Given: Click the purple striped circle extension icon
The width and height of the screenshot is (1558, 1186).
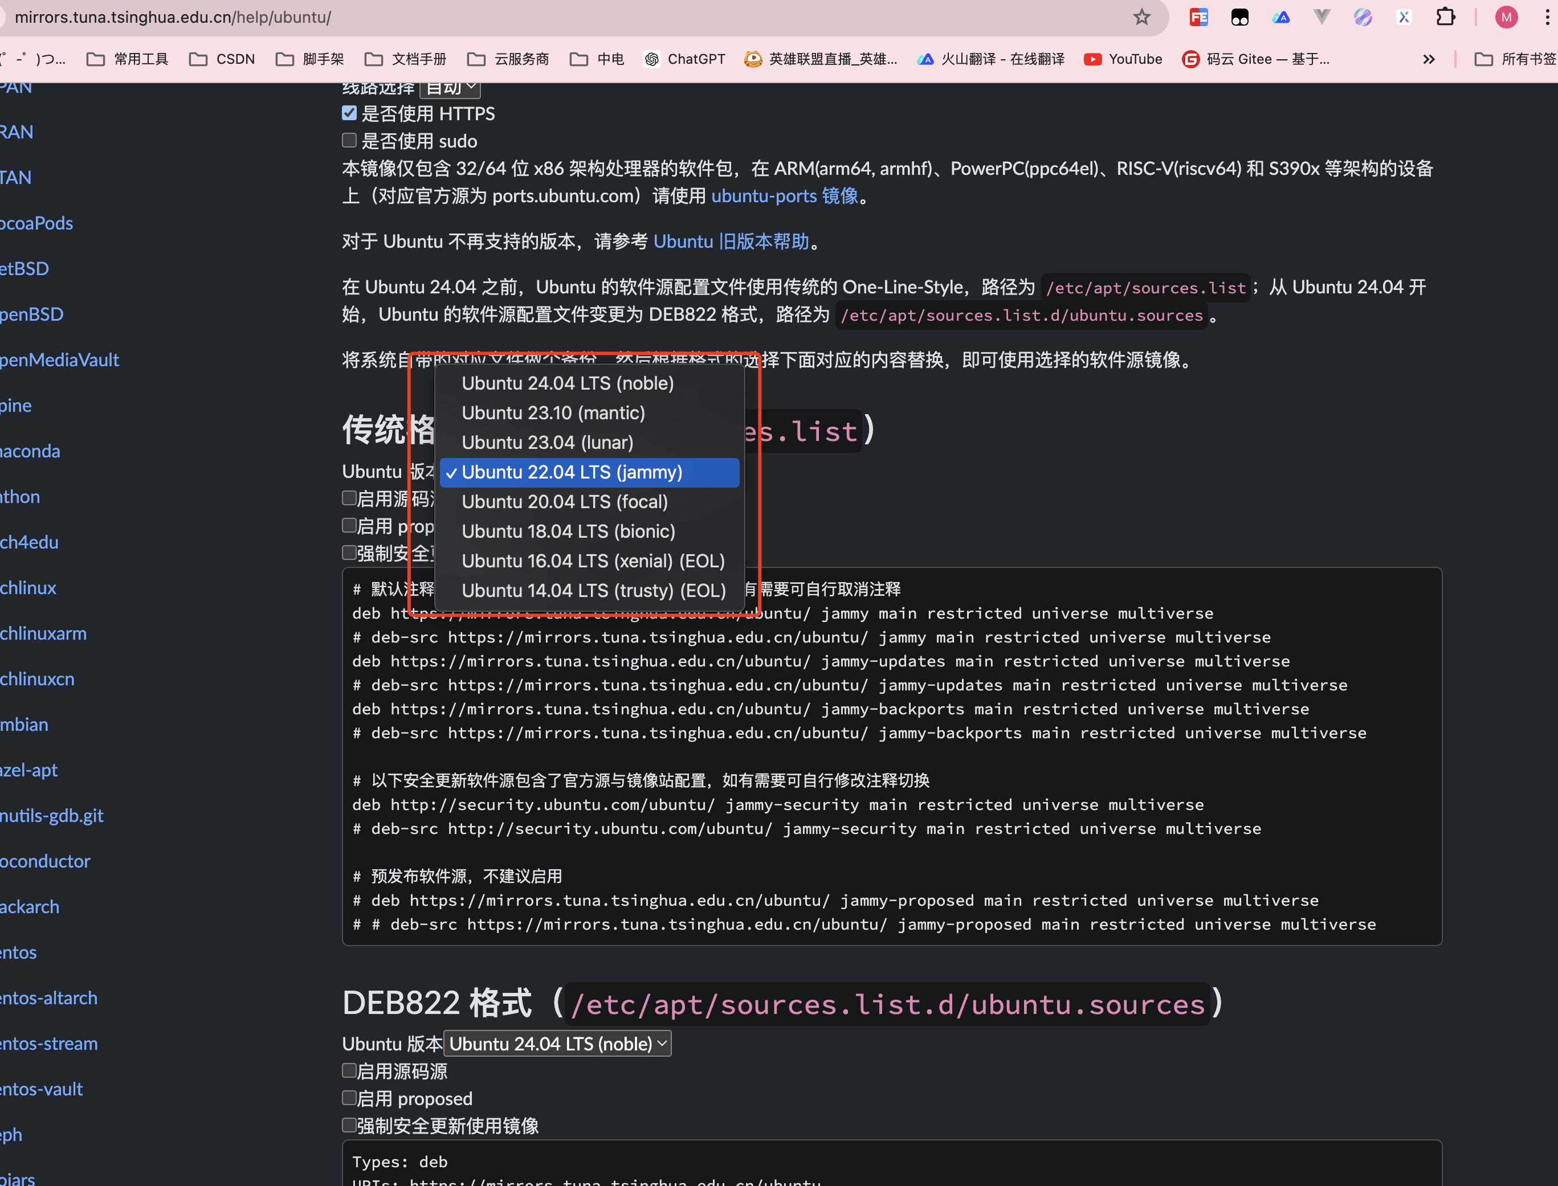Looking at the screenshot, I should (x=1363, y=17).
